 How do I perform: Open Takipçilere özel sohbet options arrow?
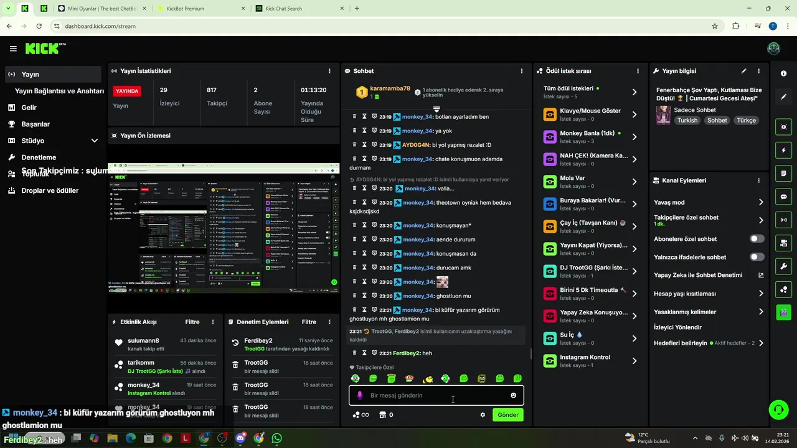pos(761,220)
